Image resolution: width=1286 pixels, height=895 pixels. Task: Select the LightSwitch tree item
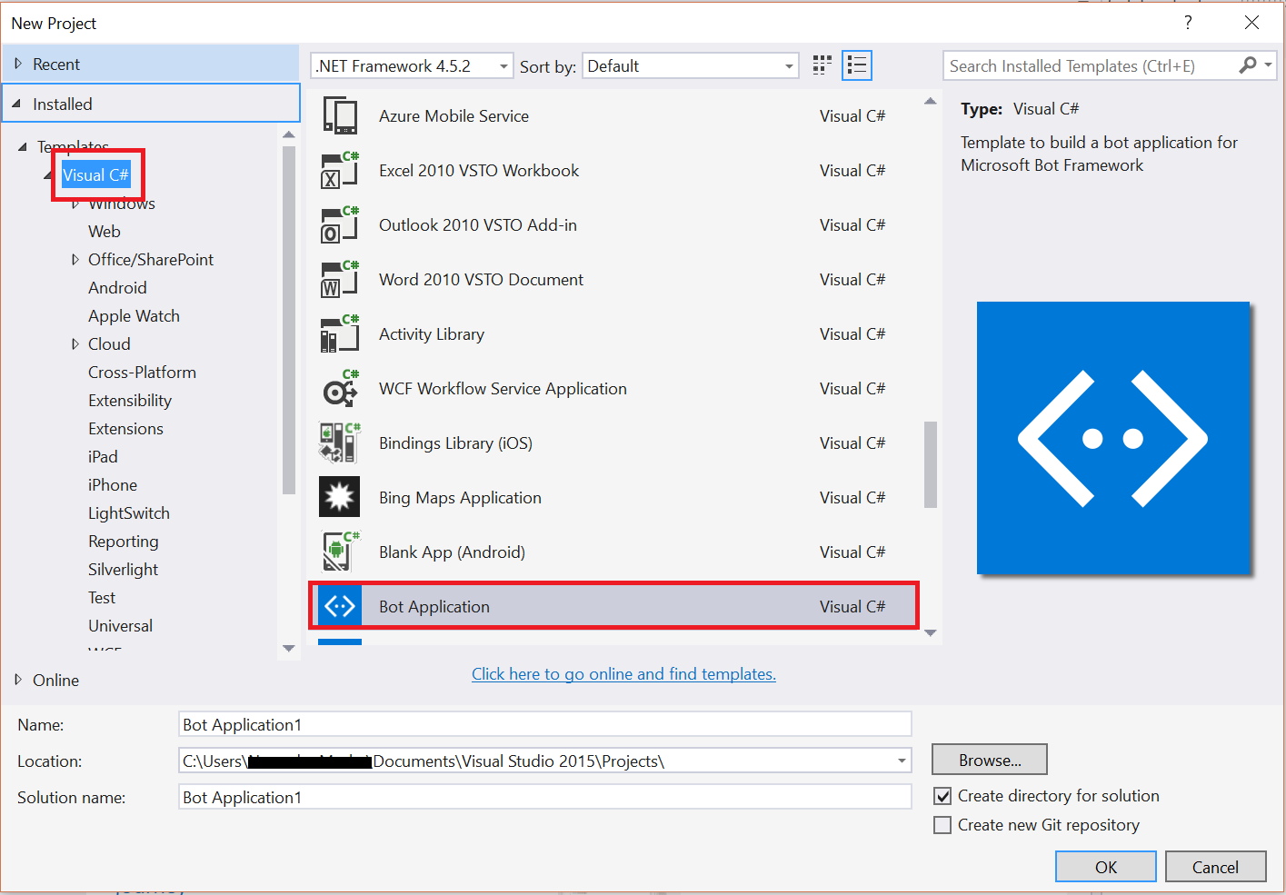point(129,513)
